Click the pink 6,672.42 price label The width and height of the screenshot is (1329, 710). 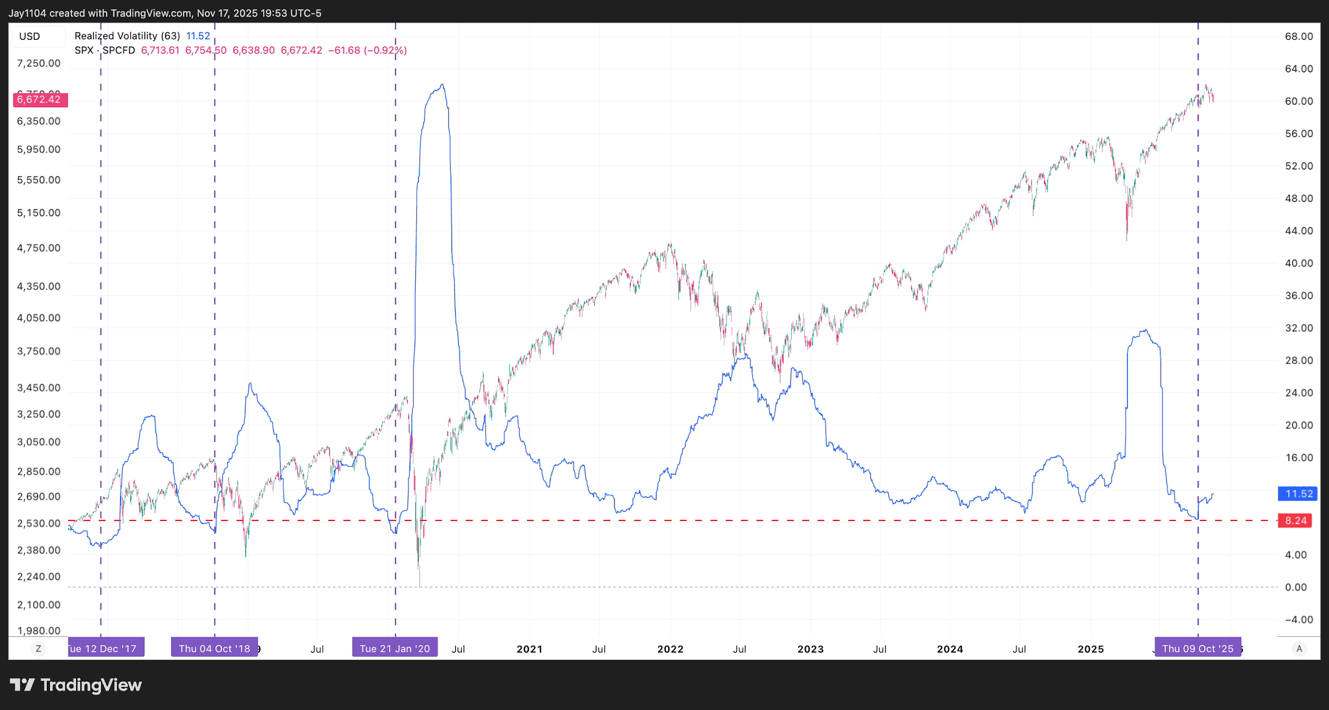(x=39, y=99)
